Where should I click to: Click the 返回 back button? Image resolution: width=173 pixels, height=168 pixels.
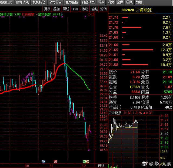pos(103,9)
